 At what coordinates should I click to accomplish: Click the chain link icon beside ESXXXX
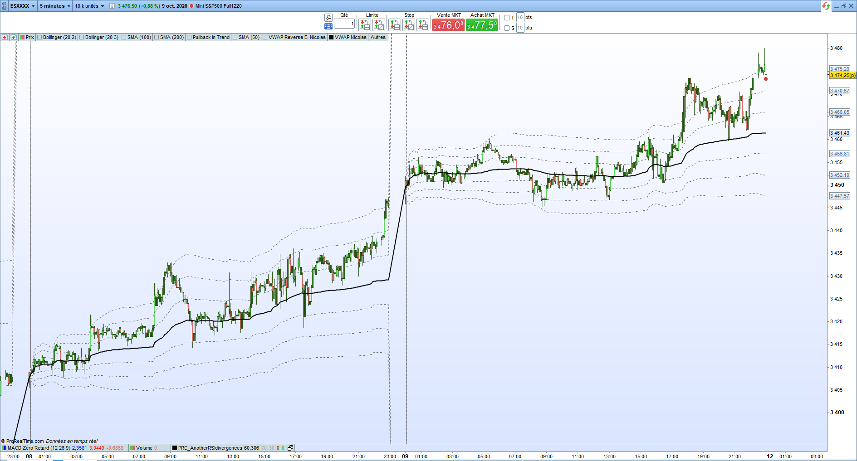(5, 6)
